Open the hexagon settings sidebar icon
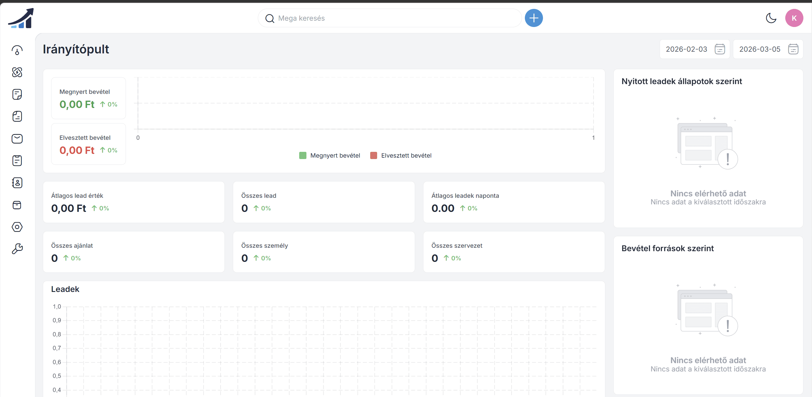812x397 pixels. click(17, 227)
